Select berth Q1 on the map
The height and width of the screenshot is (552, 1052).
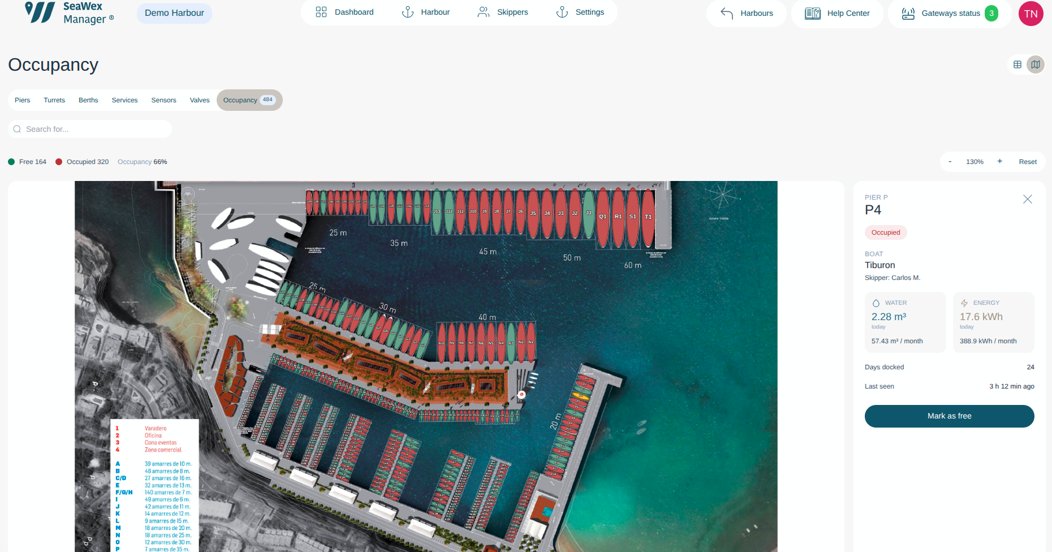coord(603,218)
